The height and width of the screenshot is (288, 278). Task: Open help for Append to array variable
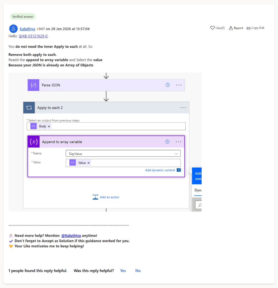167,142
